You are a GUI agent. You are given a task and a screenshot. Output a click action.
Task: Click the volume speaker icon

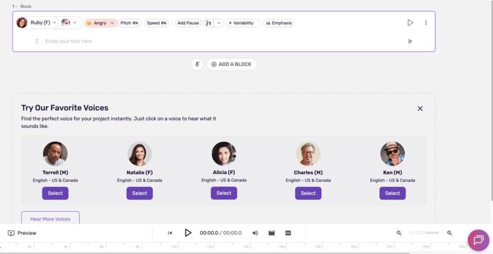point(255,233)
